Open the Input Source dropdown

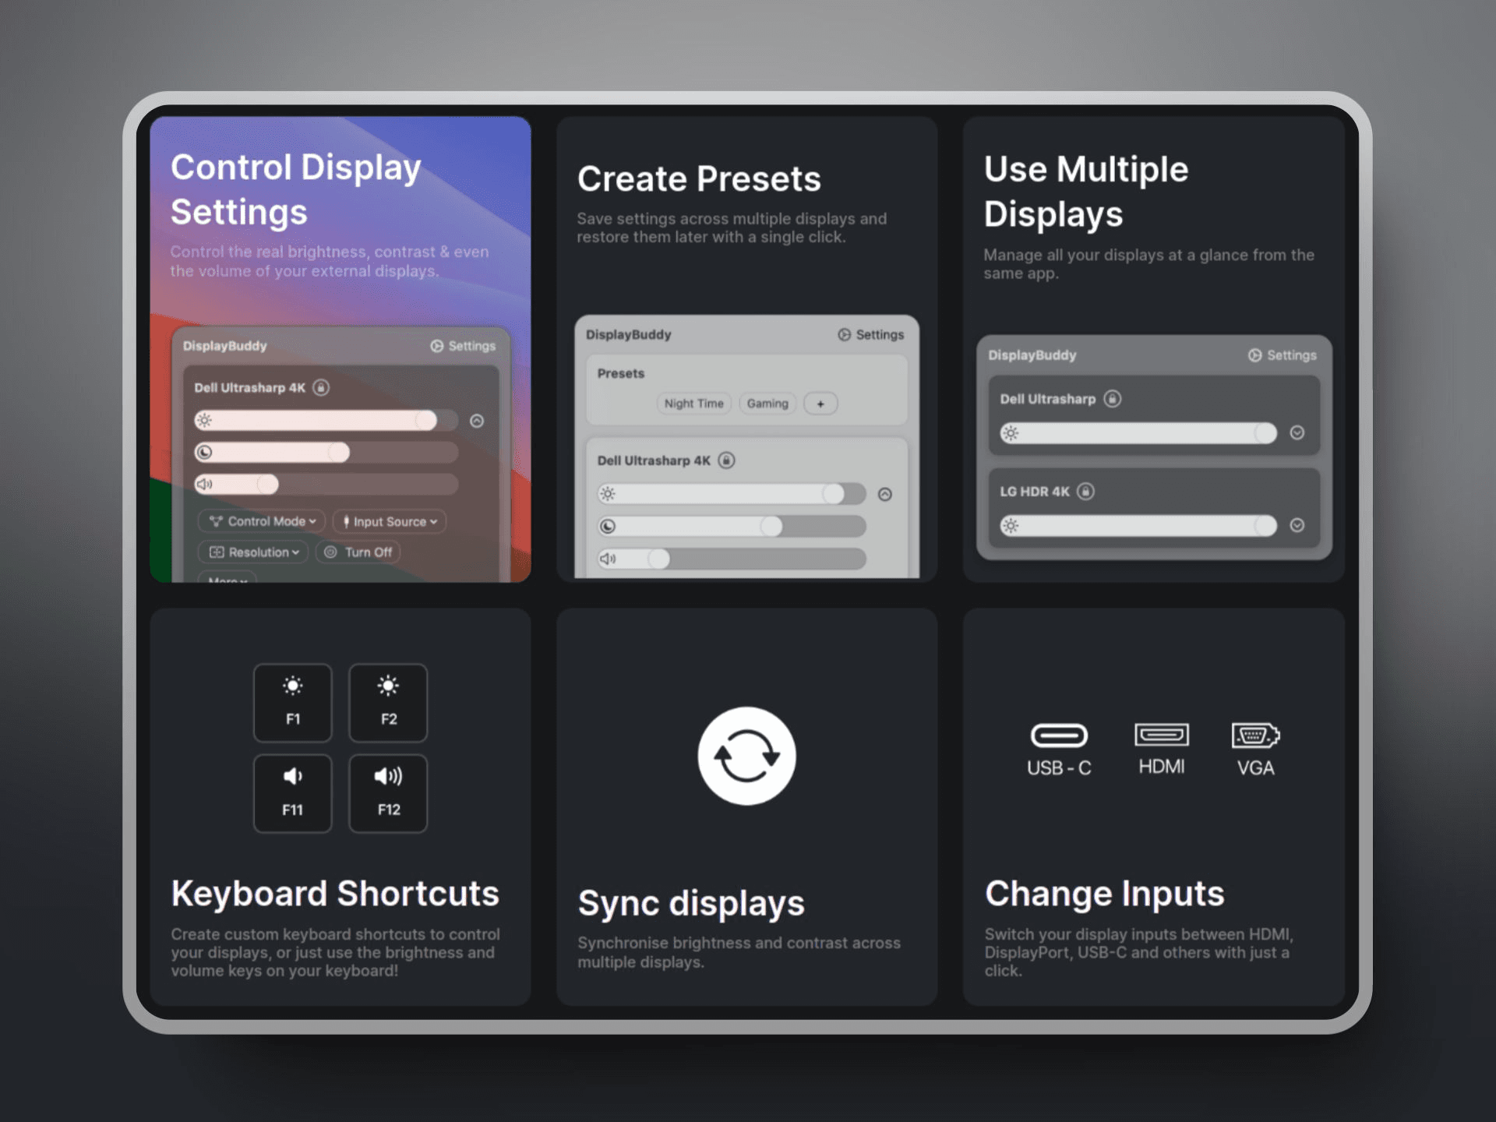pyautogui.click(x=390, y=521)
